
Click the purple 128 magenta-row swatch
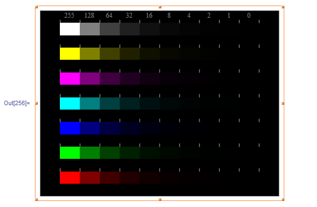point(90,79)
